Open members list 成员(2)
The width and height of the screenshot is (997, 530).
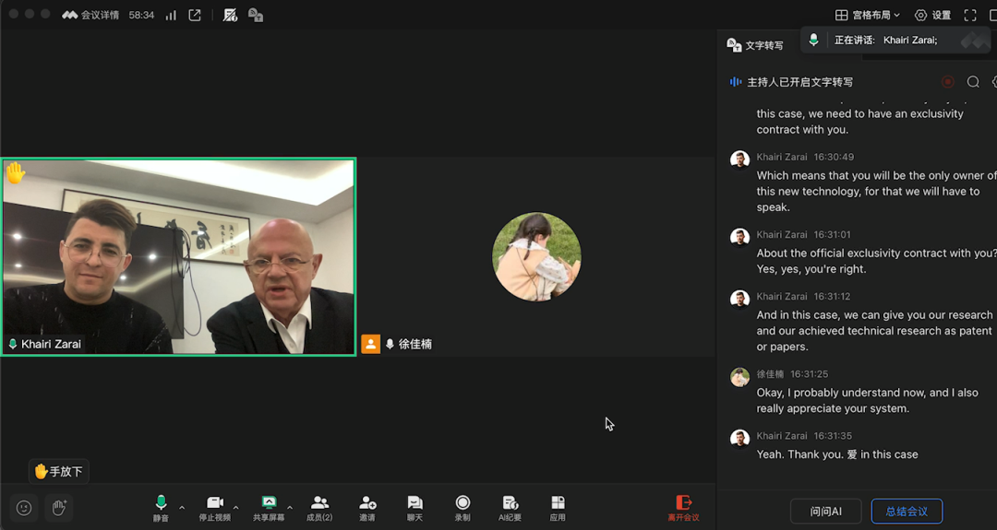click(319, 506)
